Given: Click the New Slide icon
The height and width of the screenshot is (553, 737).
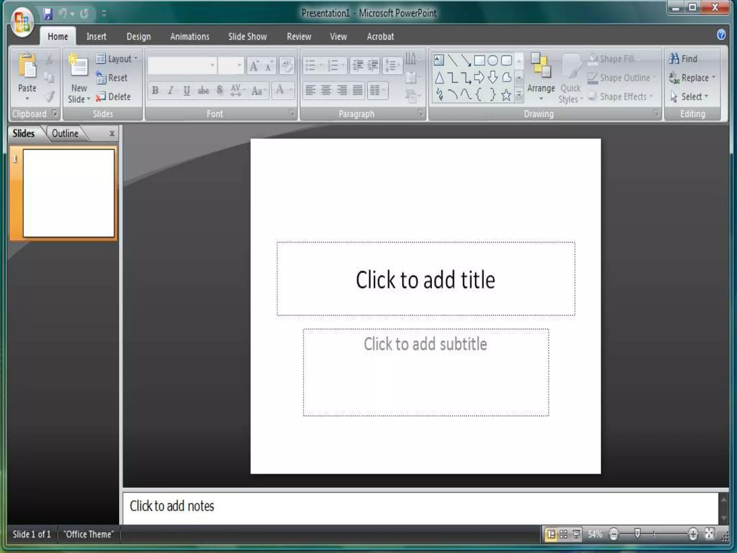Looking at the screenshot, I should [78, 66].
